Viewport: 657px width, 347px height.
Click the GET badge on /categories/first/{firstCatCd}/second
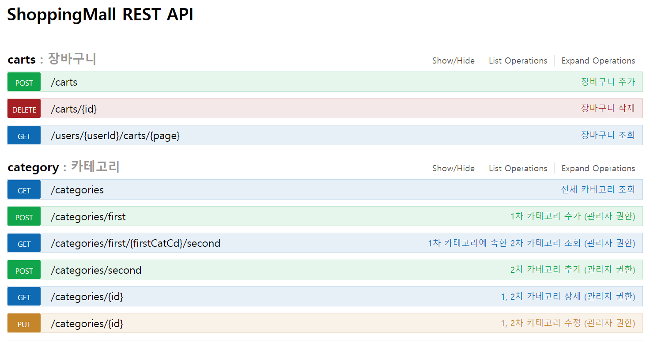[x=23, y=243]
